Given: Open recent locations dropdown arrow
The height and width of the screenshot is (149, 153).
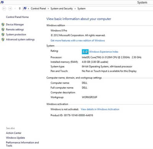Looking at the screenshot, I should pyautogui.click(x=15, y=8).
